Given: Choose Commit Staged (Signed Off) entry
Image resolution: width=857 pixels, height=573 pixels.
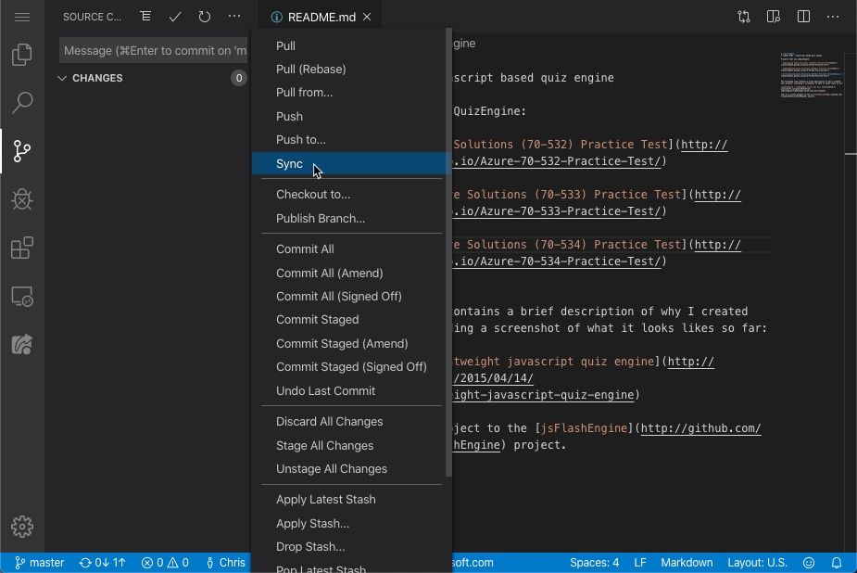Looking at the screenshot, I should click(351, 367).
